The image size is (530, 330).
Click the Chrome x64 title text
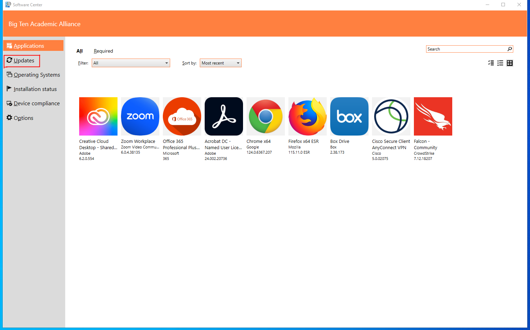(x=258, y=141)
